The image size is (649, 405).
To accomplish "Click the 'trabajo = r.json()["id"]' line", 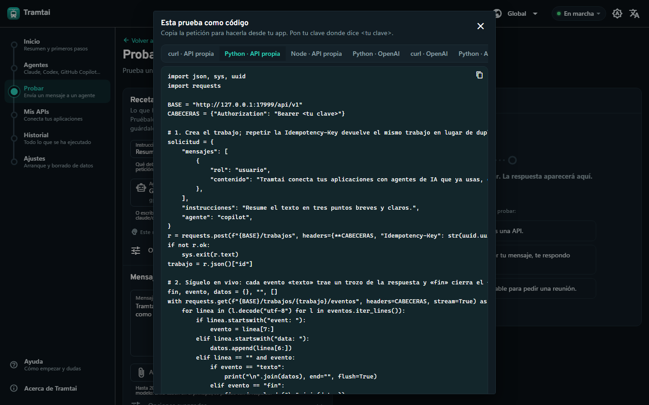I will coord(210,264).
